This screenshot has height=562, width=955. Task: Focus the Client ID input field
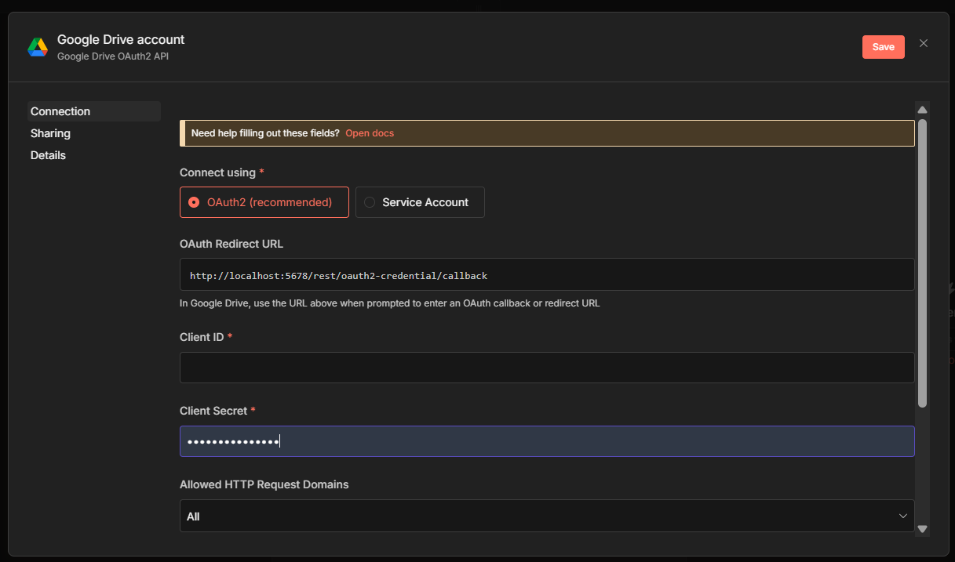[546, 368]
